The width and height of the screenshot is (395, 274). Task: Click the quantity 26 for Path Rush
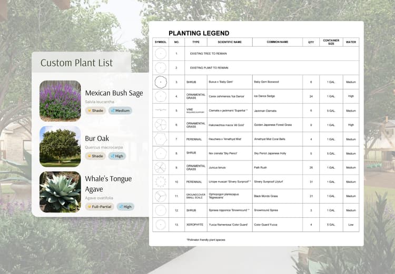311,168
